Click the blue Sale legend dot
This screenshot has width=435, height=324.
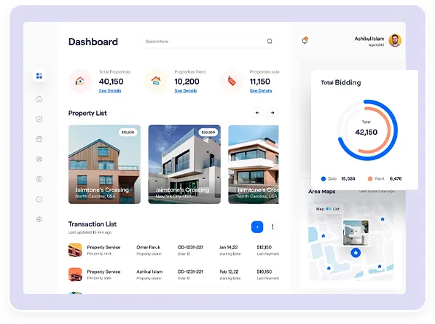click(324, 179)
